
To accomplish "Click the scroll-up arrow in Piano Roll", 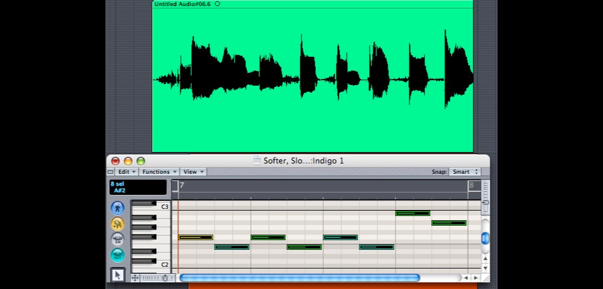I will tap(485, 258).
